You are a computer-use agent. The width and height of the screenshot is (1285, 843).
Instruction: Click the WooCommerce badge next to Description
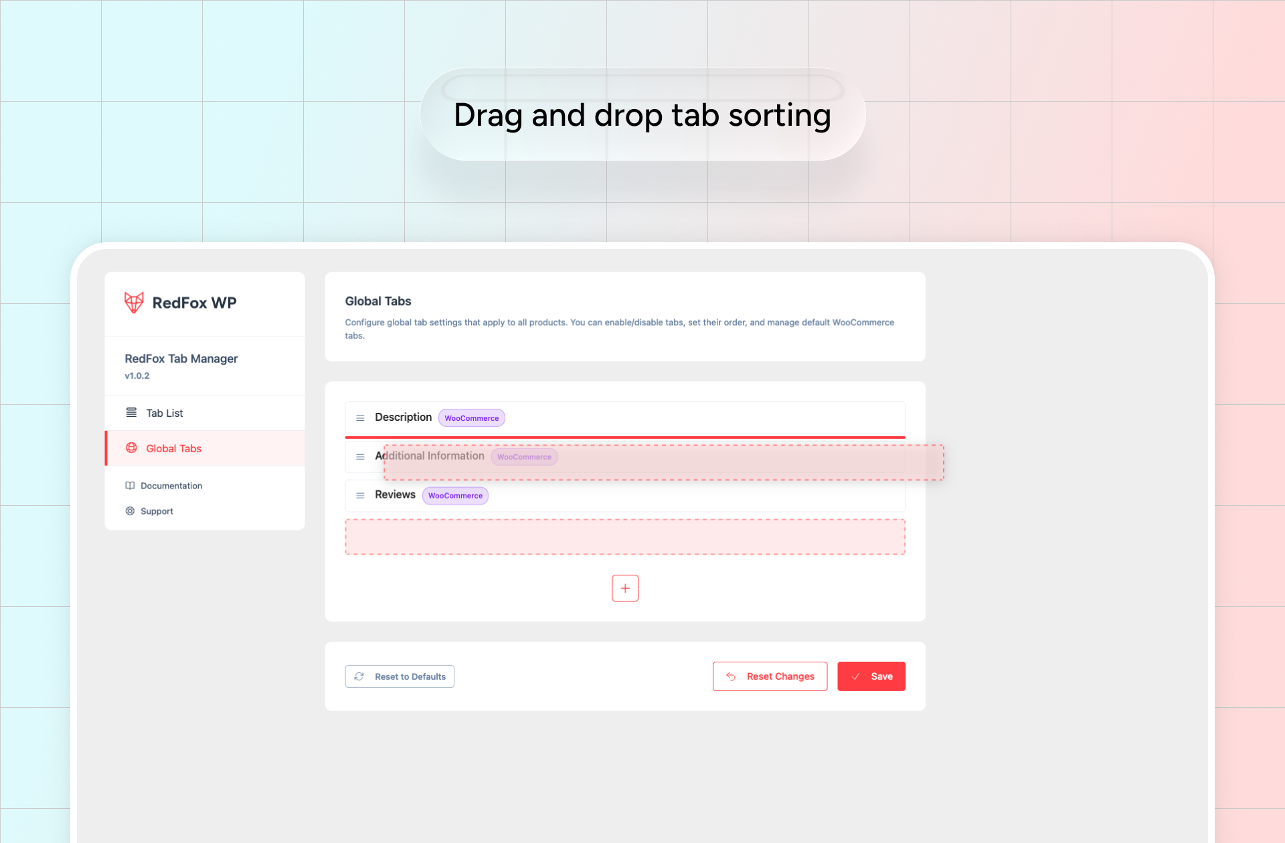(x=471, y=417)
